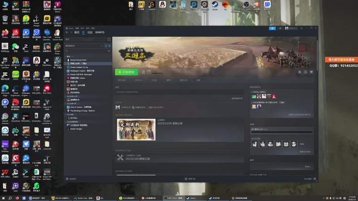Go forward with Steam forward arrow

point(71,32)
